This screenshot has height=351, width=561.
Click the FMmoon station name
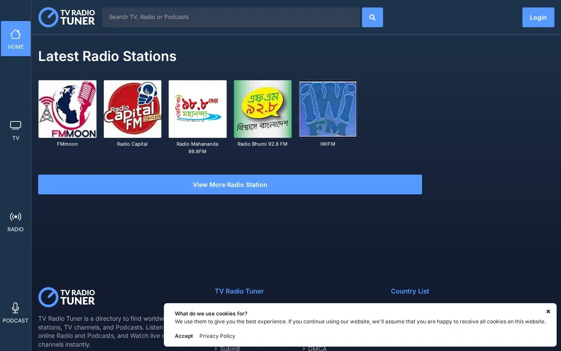tap(67, 144)
